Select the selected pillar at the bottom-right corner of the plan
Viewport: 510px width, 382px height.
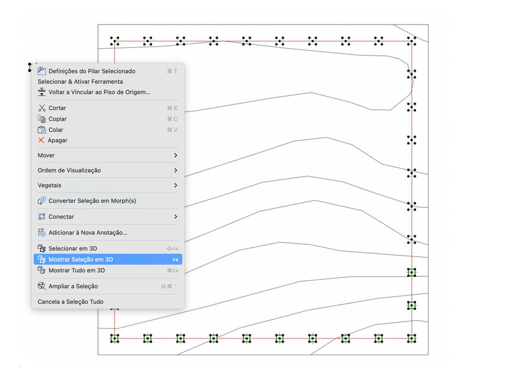411,339
